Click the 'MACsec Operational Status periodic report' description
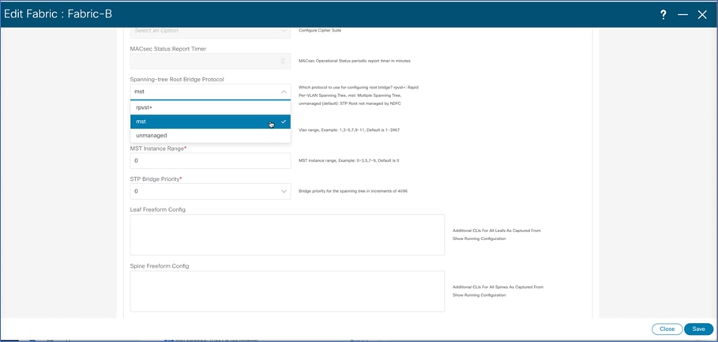 pos(355,61)
